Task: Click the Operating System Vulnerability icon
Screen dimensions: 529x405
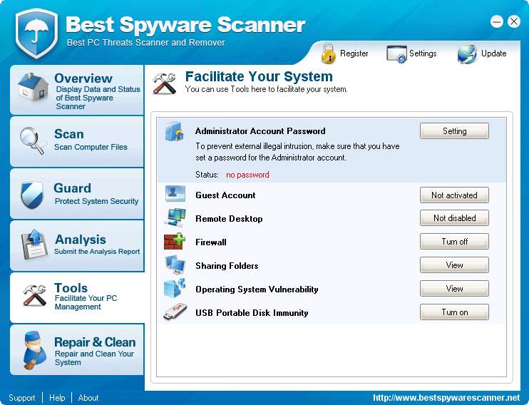Action: (x=175, y=288)
